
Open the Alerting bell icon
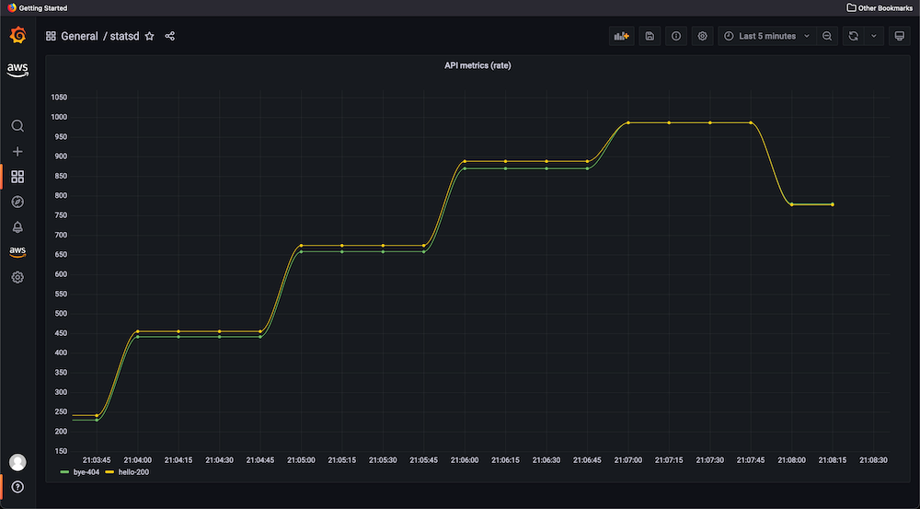tap(17, 227)
